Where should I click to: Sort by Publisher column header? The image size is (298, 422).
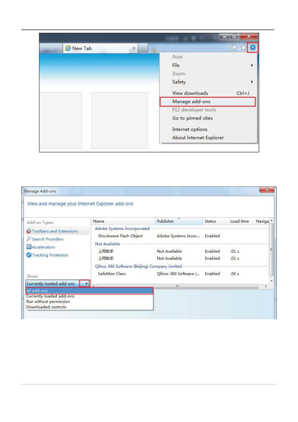pos(179,221)
